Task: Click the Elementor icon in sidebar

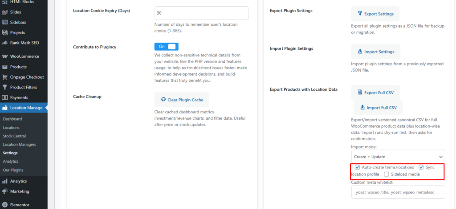Action: pos(5,205)
